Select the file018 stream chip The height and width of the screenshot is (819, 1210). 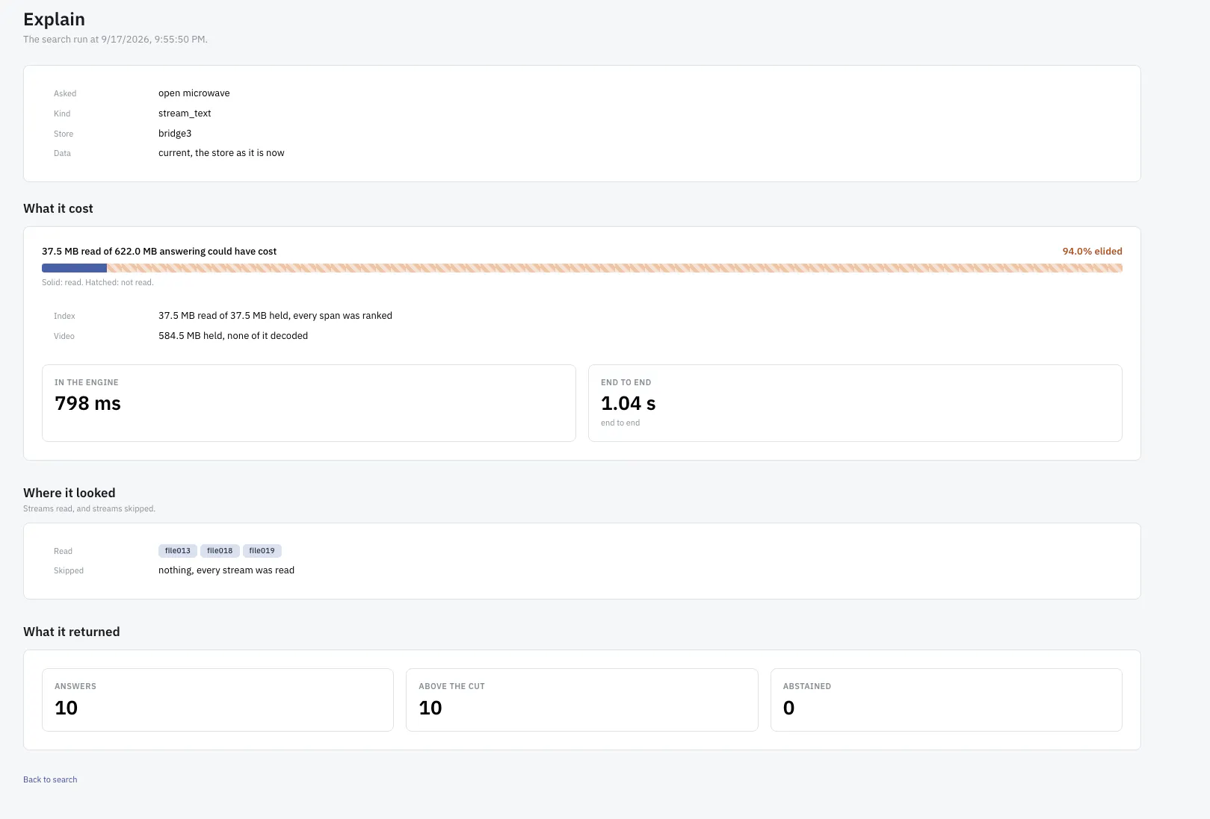pos(220,551)
